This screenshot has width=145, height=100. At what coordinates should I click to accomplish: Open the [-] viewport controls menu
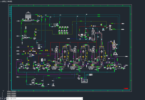coord(1,1)
